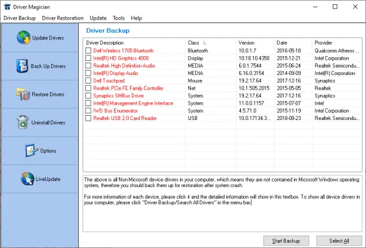This screenshot has height=248, width=366.
Task: Click the Start Backup button
Action: (x=286, y=241)
